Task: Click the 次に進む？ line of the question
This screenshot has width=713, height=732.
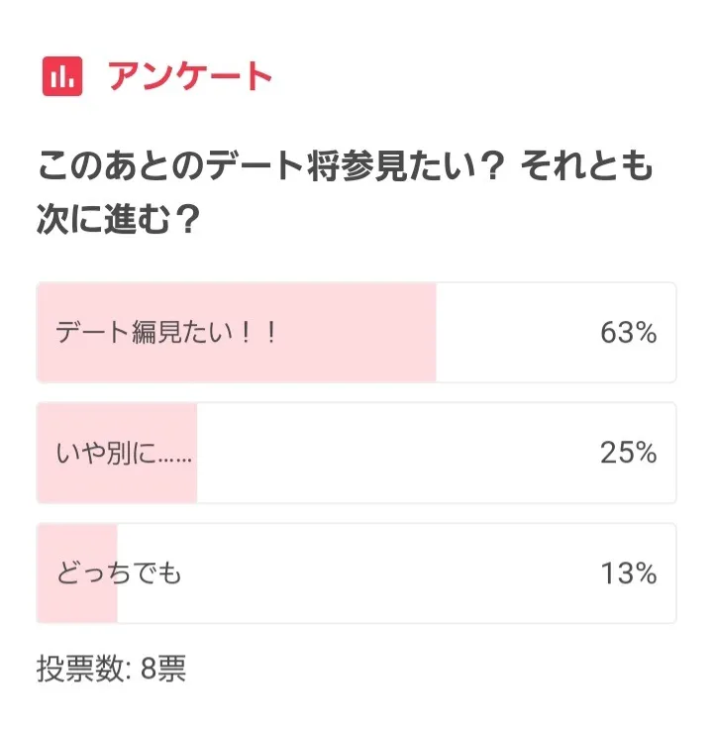Action: coord(116,219)
